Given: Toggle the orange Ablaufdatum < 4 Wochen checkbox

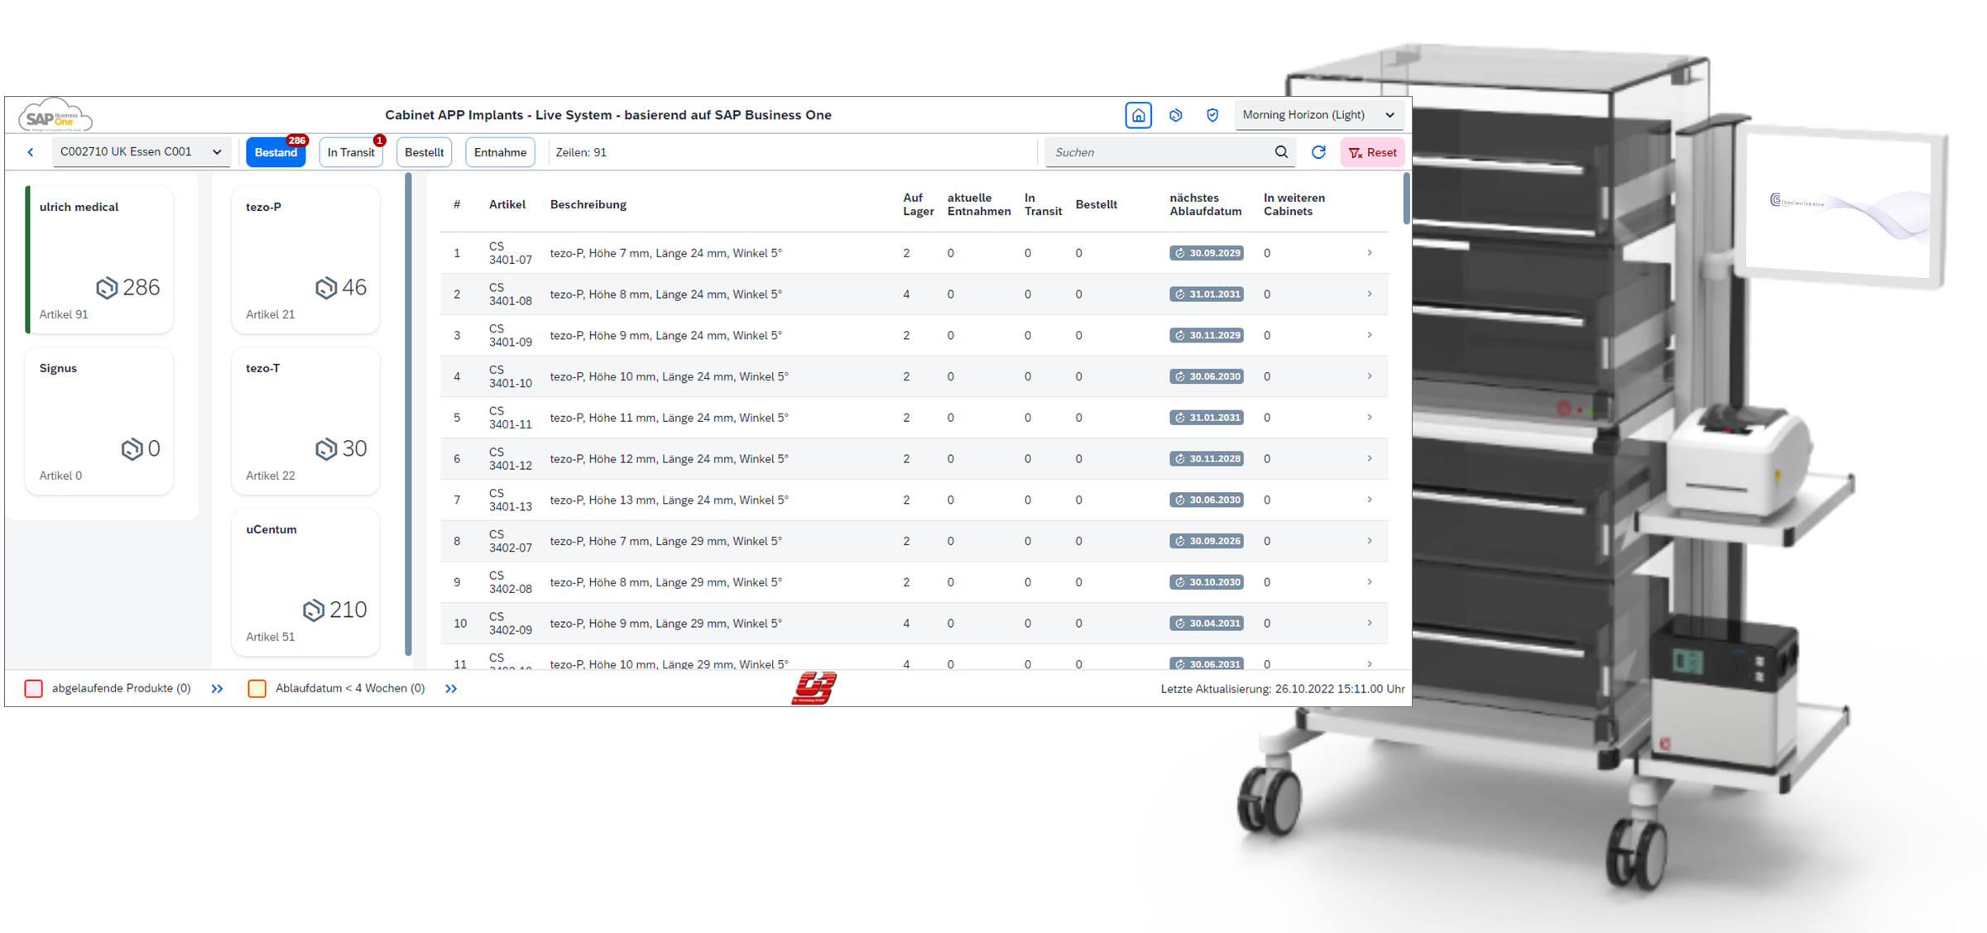Looking at the screenshot, I should tap(257, 688).
